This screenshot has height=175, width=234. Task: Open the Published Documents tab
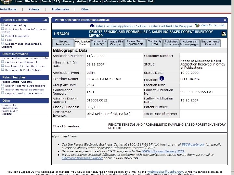pyautogui.click(x=171, y=43)
